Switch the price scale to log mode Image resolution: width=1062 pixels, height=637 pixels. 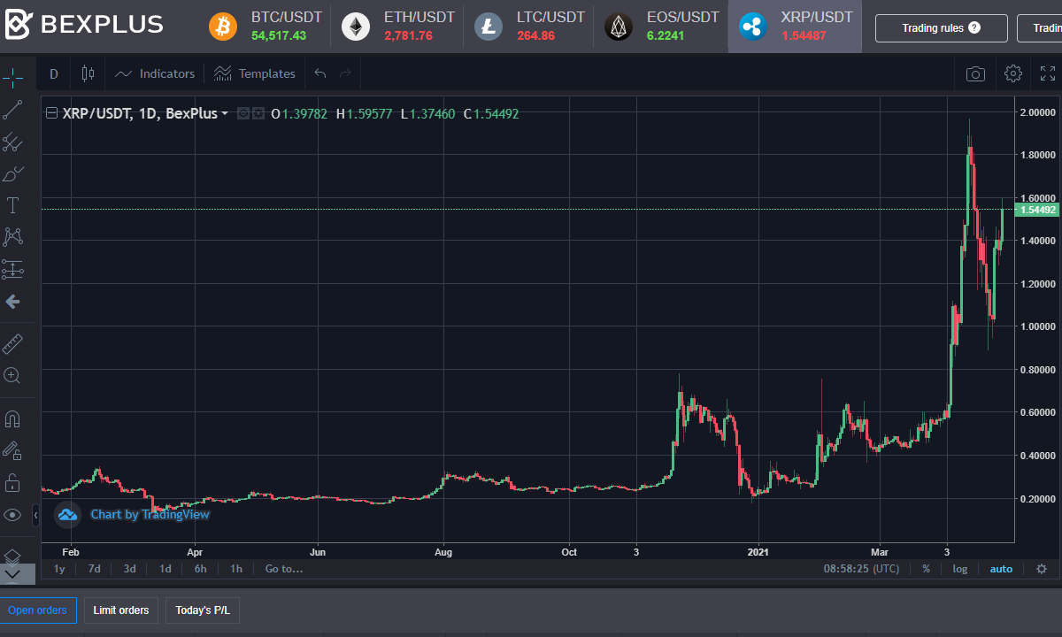pyautogui.click(x=959, y=569)
